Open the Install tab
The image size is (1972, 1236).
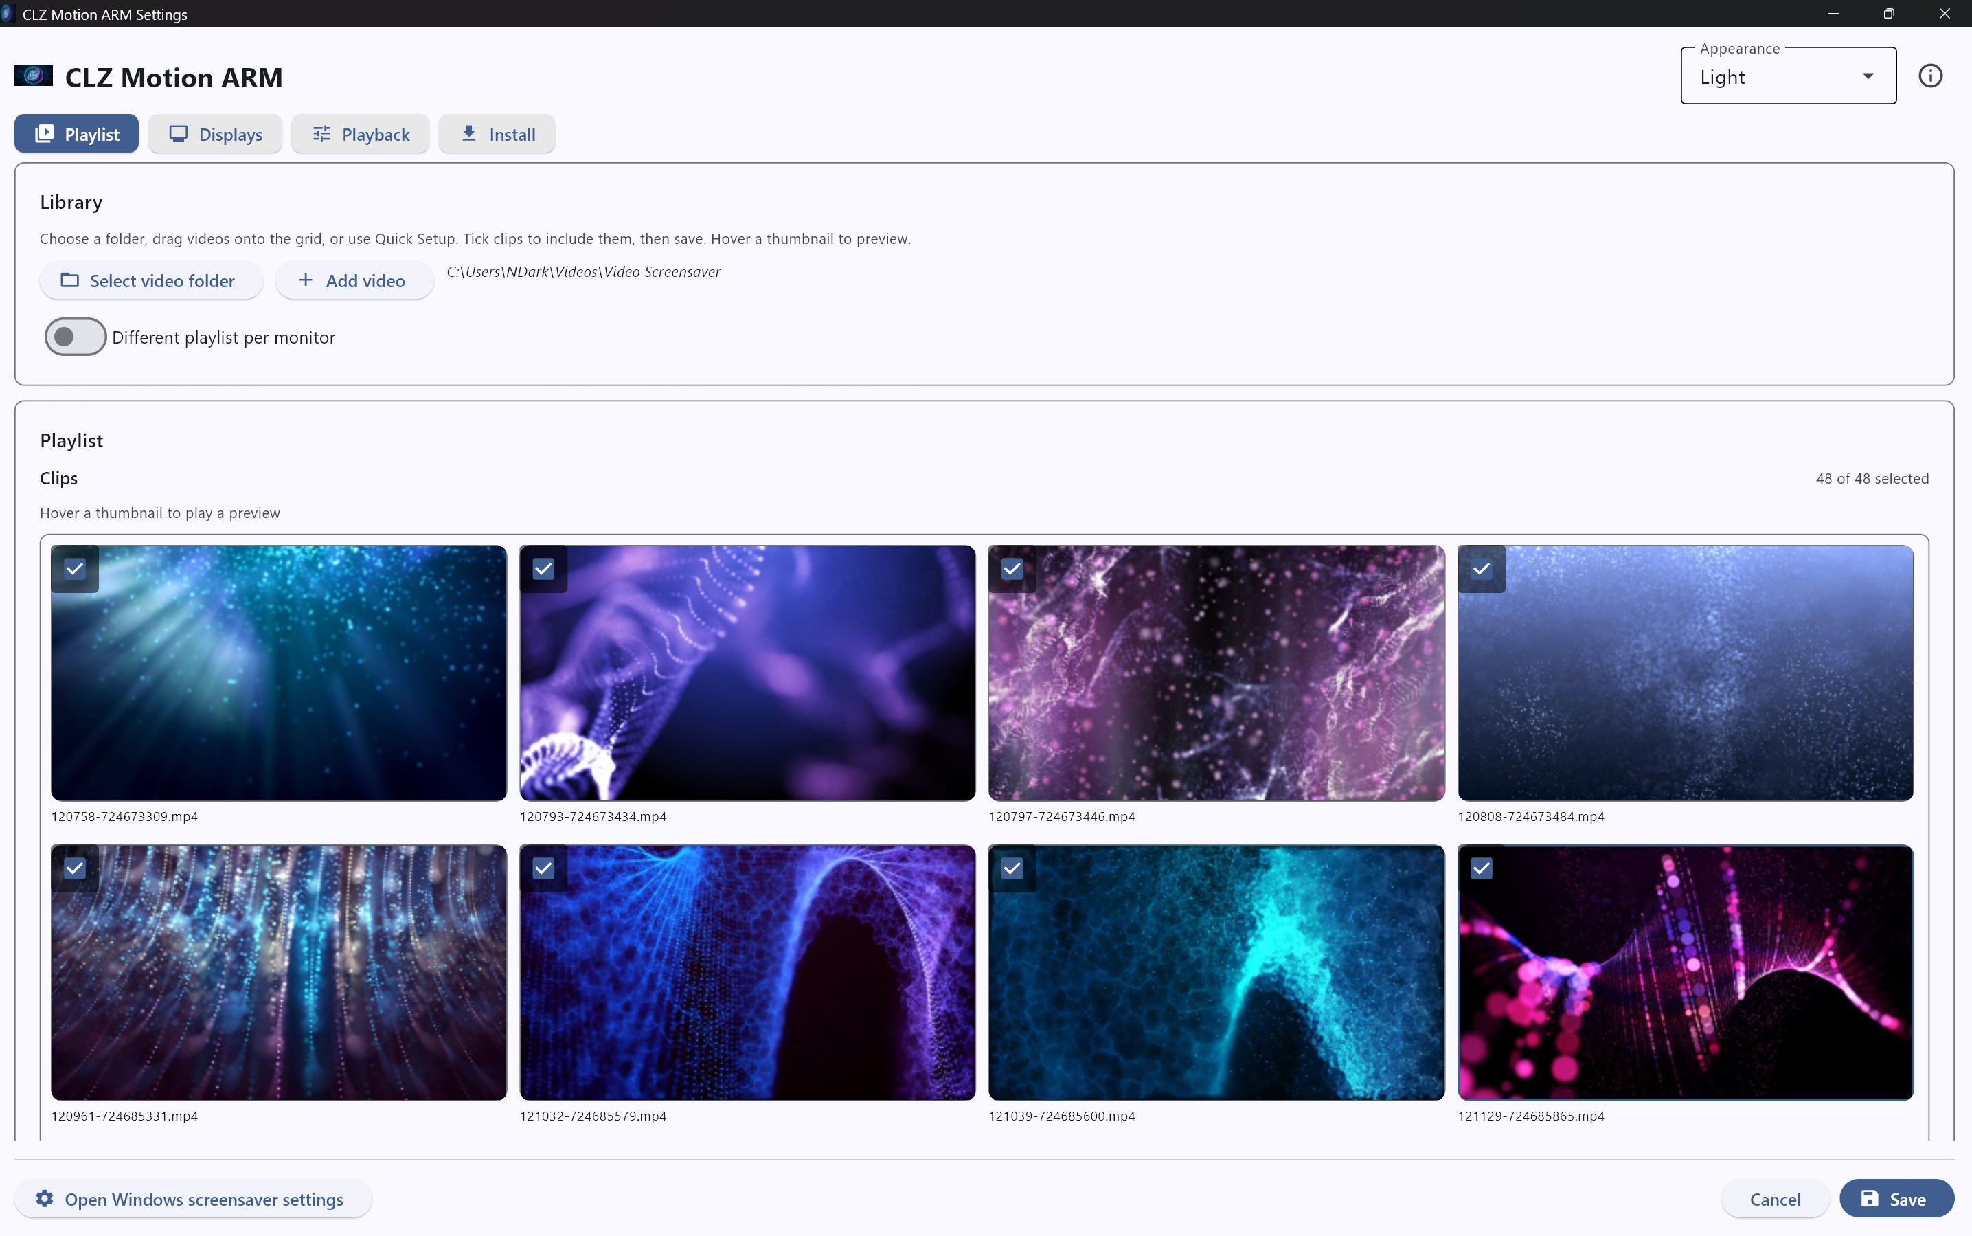tap(497, 134)
